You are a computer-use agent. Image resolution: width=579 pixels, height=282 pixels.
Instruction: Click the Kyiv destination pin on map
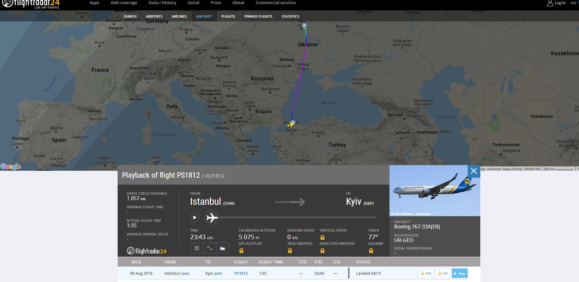click(x=304, y=26)
